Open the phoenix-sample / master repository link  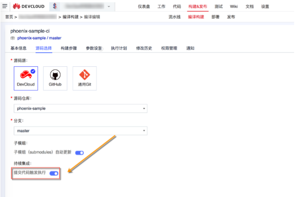pos(39,38)
